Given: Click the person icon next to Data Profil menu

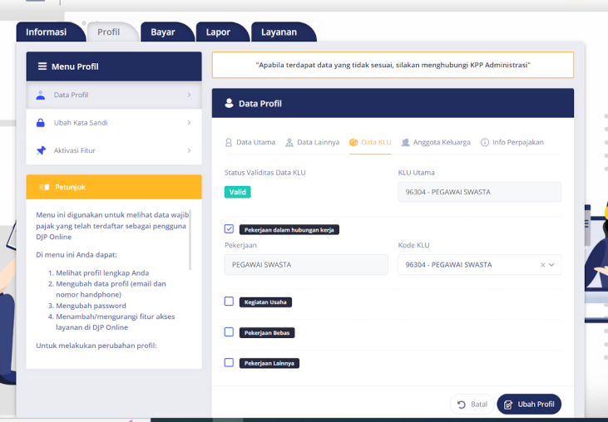Looking at the screenshot, I should click(x=41, y=95).
